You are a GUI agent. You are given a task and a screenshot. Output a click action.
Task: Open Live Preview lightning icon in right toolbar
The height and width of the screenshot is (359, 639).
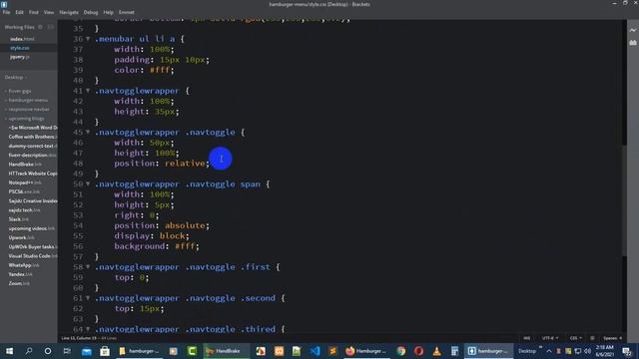(x=632, y=30)
